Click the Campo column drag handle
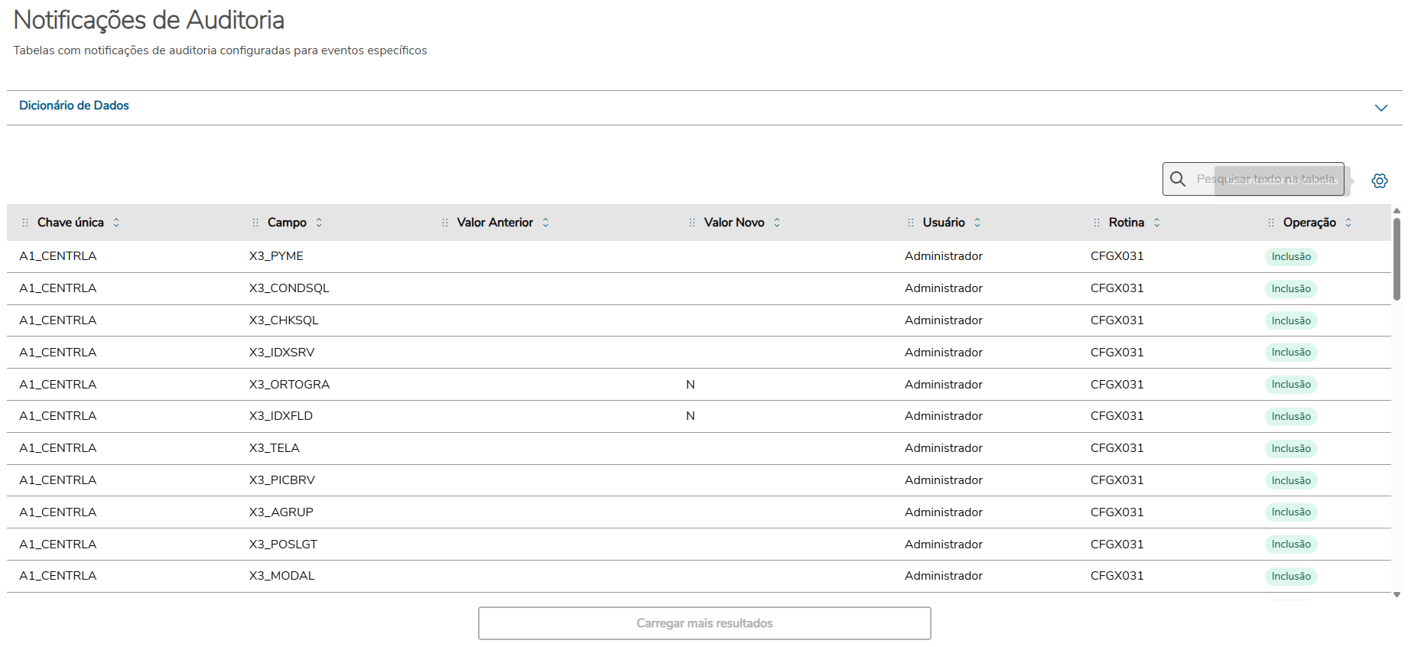This screenshot has width=1408, height=647. pyautogui.click(x=255, y=223)
